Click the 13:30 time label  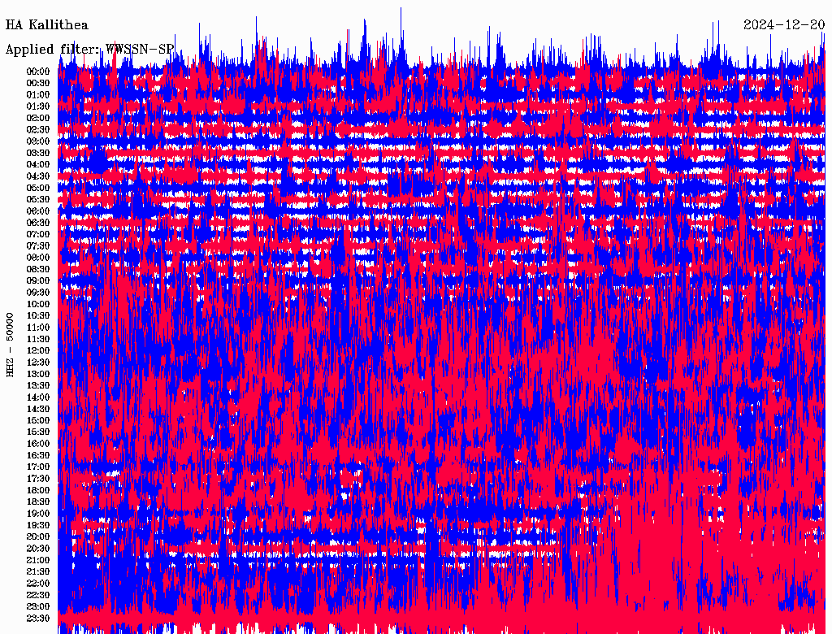click(38, 385)
